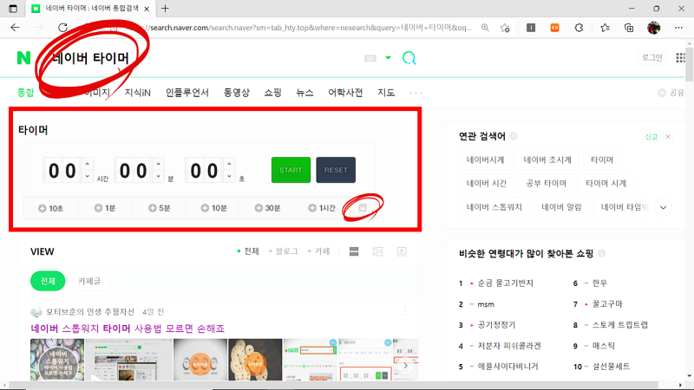Image resolution: width=694 pixels, height=390 pixels.
Task: Decrease the timer minutes with down arrow
Action: point(158,176)
